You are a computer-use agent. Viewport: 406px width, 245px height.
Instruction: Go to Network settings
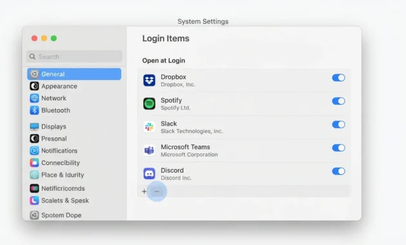53,98
